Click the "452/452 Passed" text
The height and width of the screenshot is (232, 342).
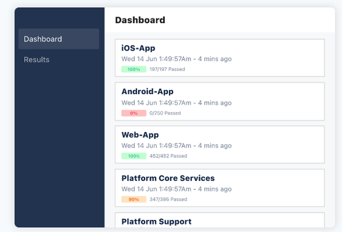tap(168, 156)
